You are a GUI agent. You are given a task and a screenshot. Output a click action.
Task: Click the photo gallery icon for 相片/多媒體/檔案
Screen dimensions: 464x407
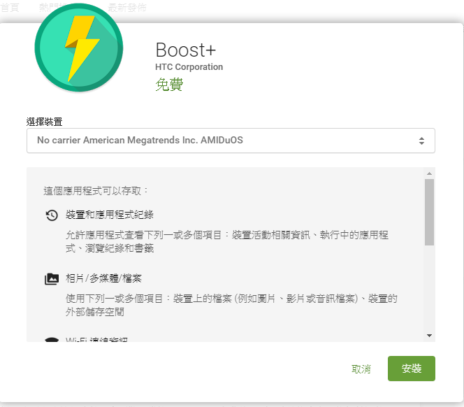52,279
